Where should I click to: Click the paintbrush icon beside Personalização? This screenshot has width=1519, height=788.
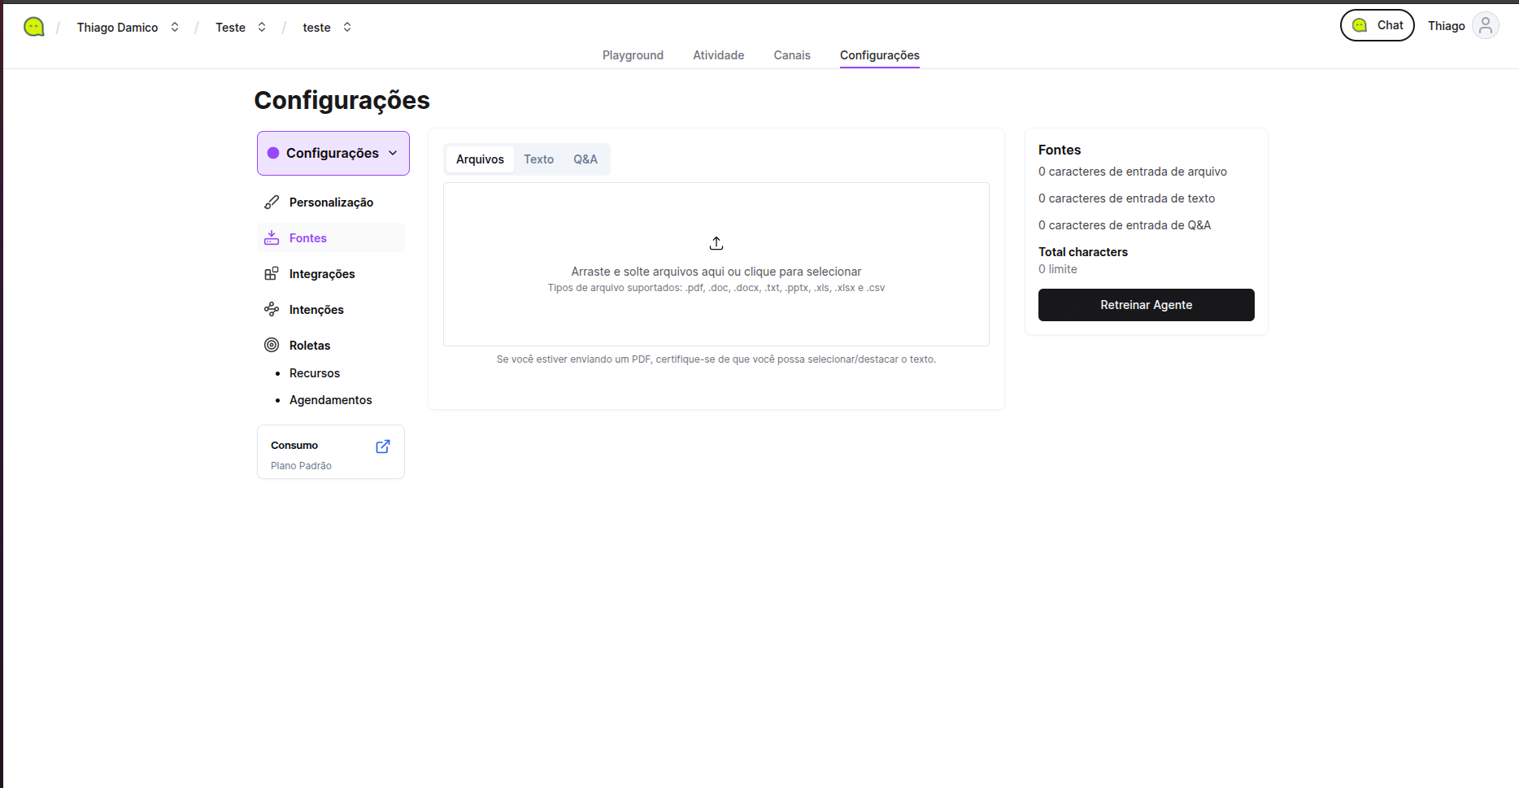pyautogui.click(x=272, y=202)
